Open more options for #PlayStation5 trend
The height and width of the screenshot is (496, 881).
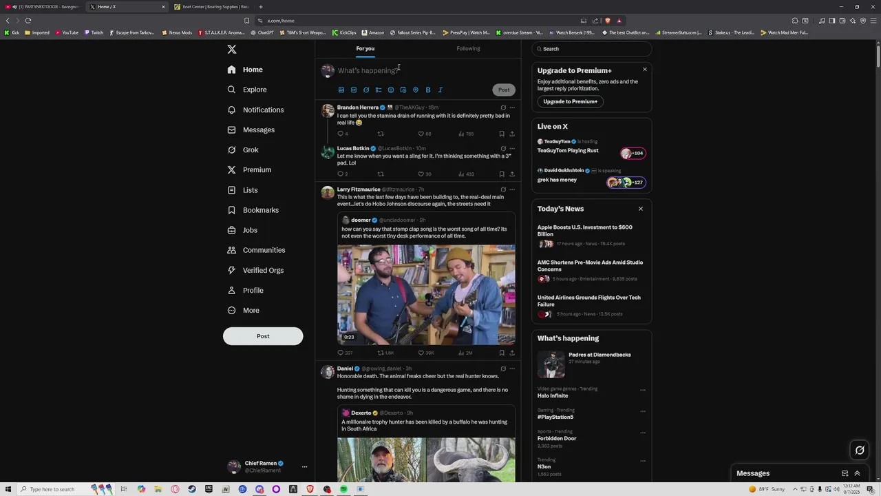coord(643,411)
